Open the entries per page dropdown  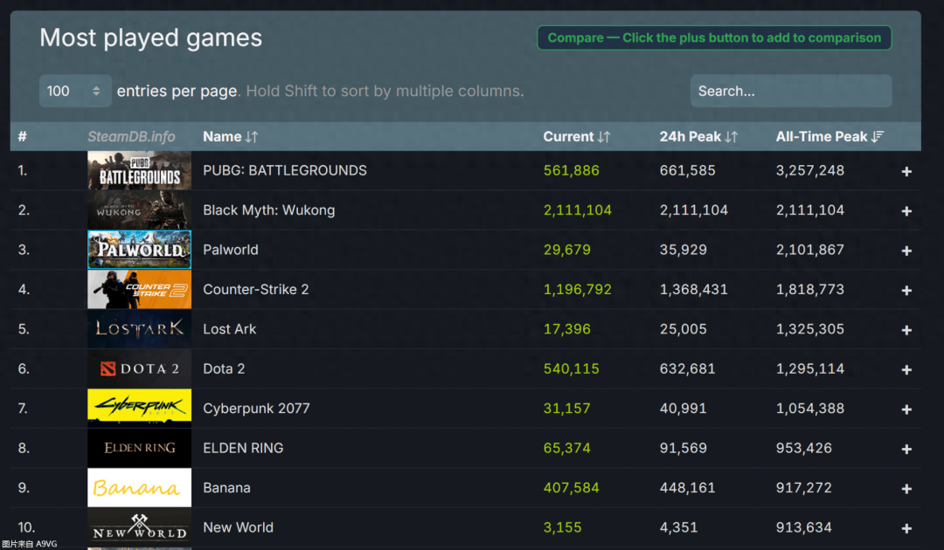75,91
